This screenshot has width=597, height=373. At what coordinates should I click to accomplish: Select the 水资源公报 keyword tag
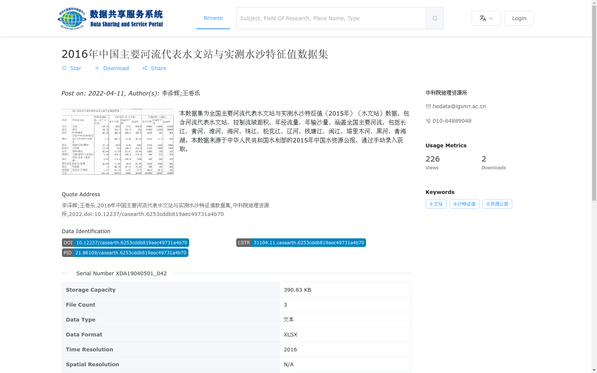tap(497, 204)
